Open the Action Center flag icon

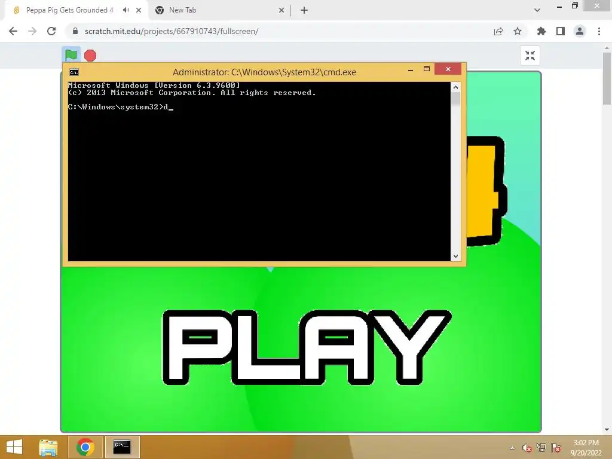coord(556,448)
